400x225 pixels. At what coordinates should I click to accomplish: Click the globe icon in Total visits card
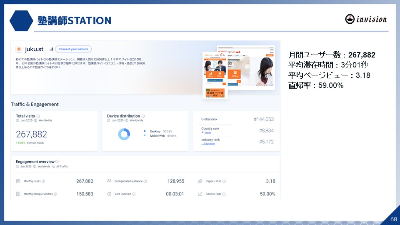coord(35,120)
